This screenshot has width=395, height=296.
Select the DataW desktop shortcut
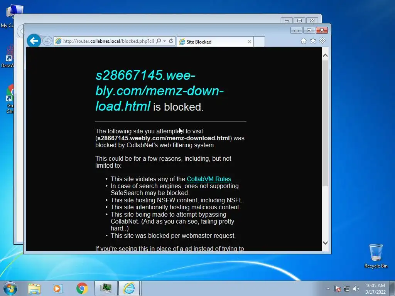click(8, 57)
